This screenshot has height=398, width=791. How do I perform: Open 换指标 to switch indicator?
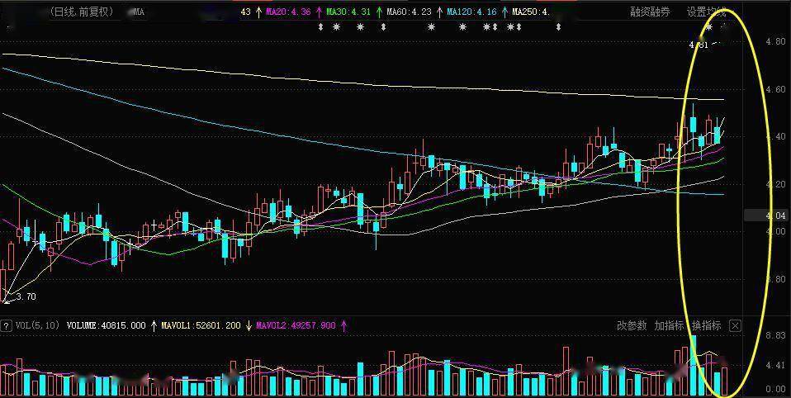click(706, 326)
